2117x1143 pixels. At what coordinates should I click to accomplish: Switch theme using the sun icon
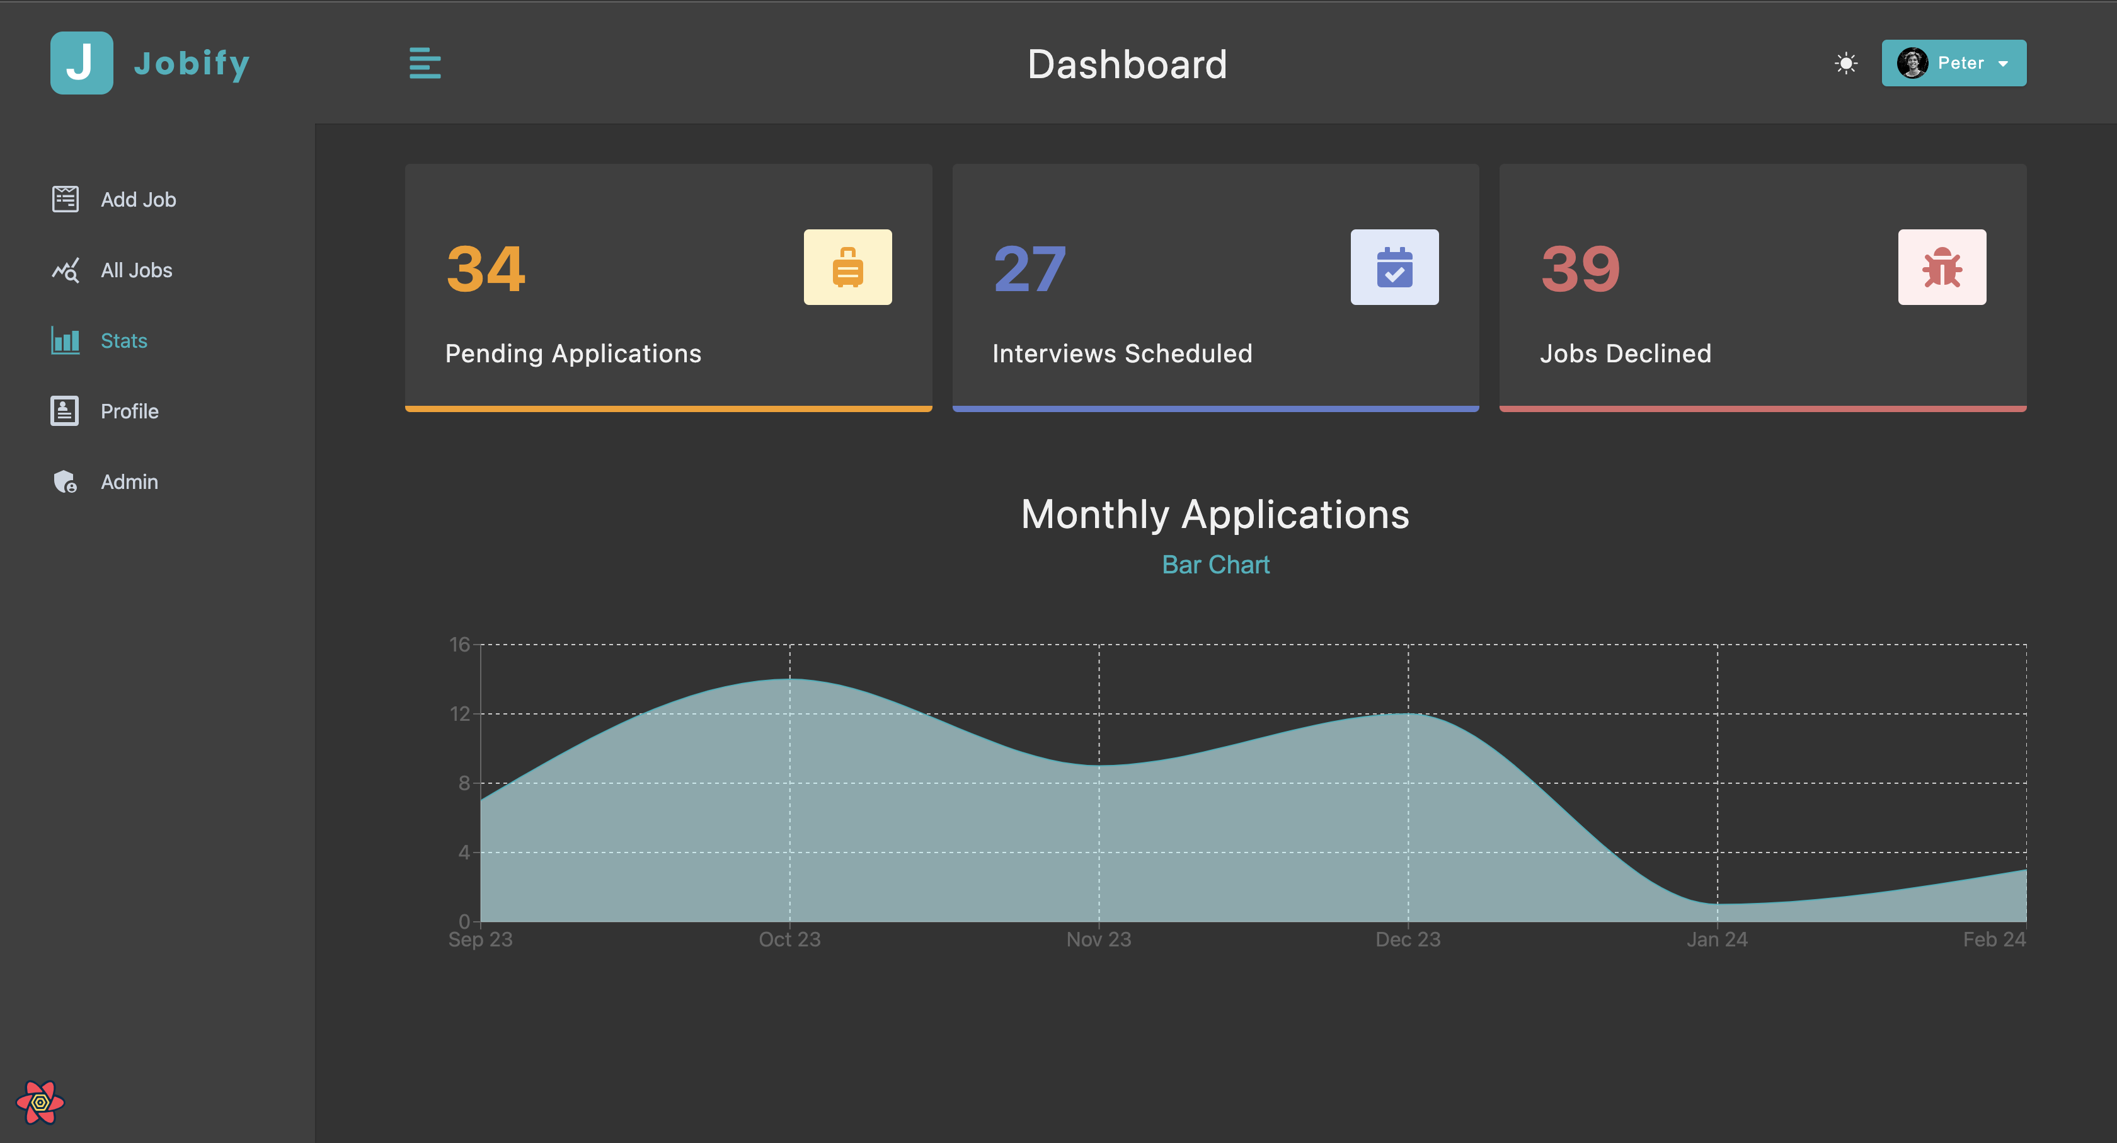1846,63
